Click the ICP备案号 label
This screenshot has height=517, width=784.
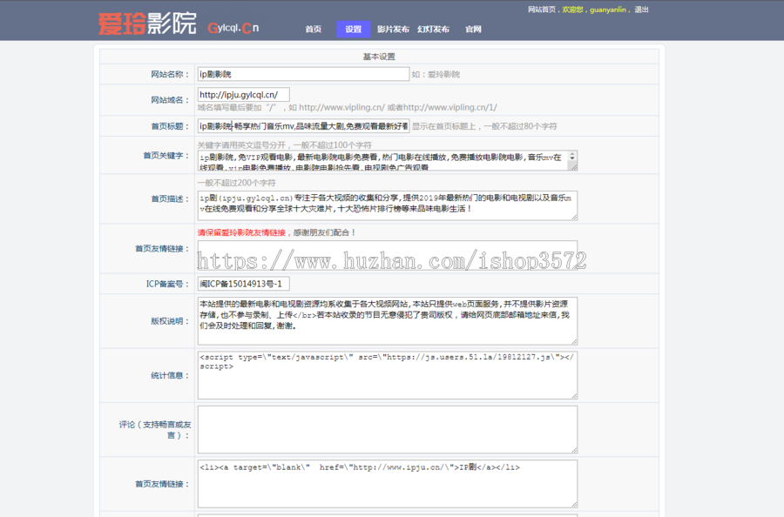tap(167, 284)
